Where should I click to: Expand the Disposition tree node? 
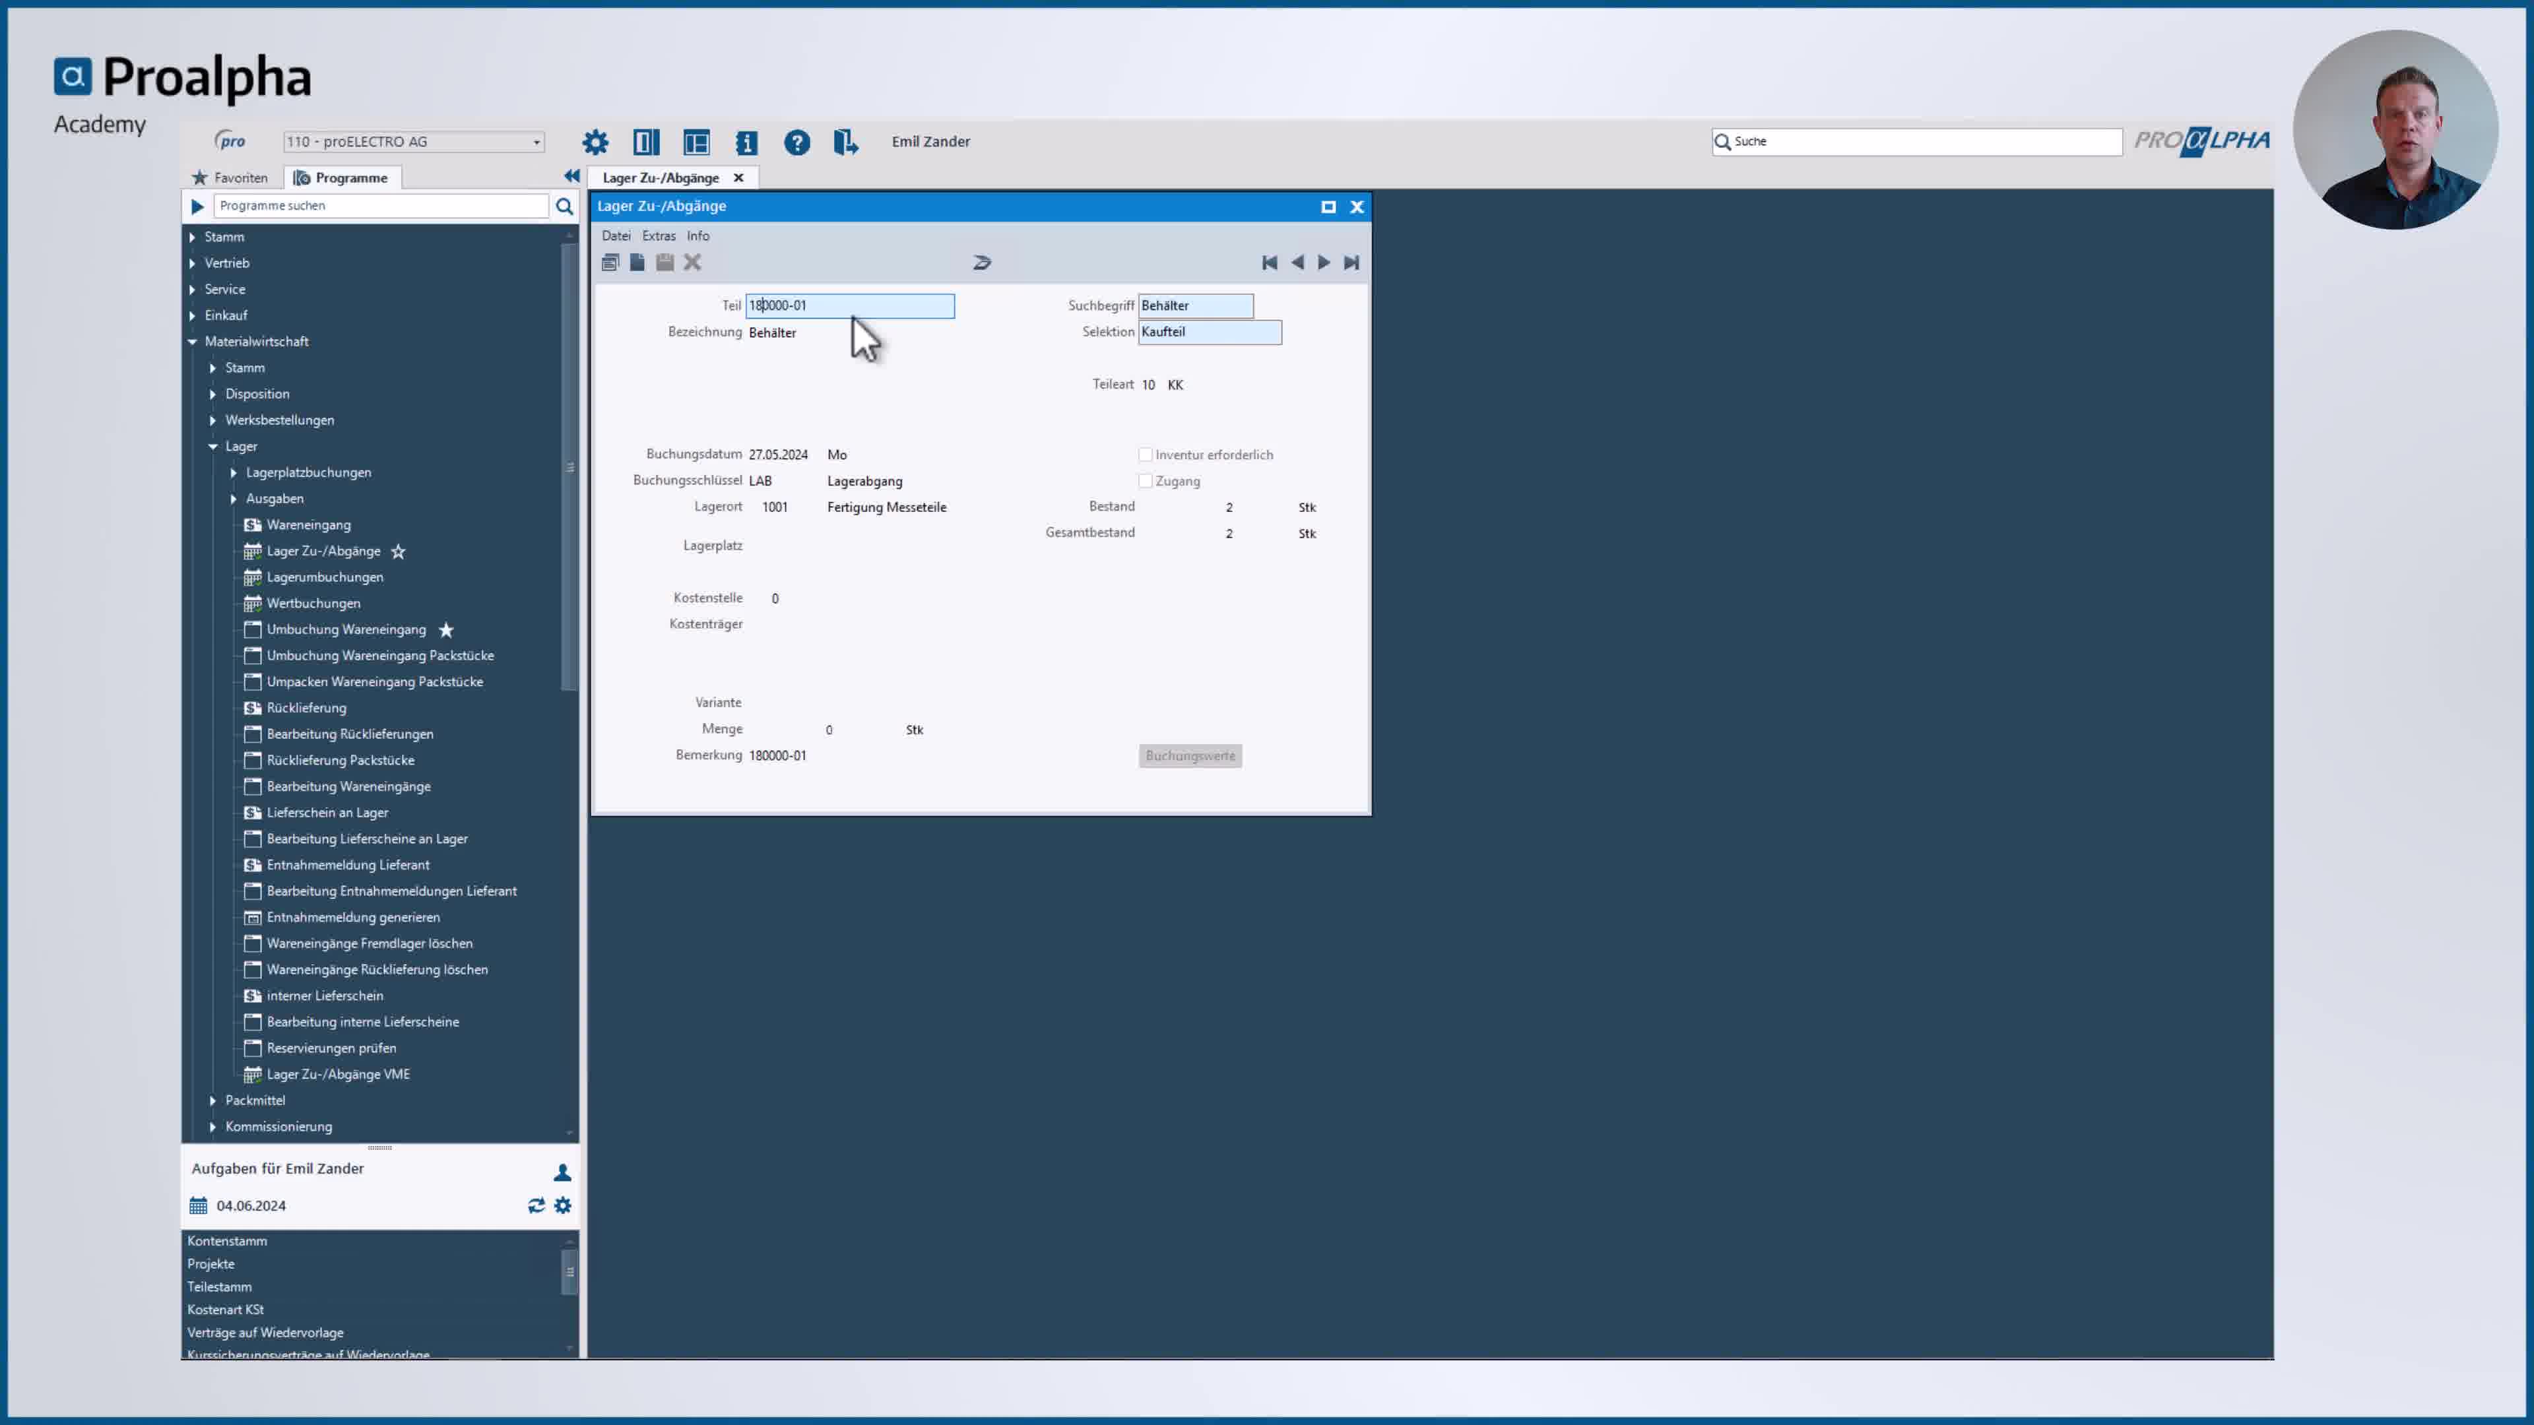212,395
